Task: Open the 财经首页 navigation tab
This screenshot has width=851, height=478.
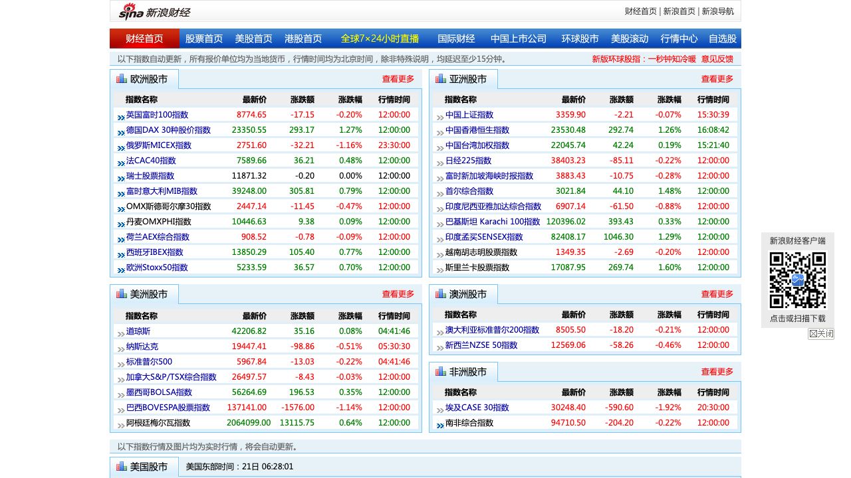Action: pos(144,39)
